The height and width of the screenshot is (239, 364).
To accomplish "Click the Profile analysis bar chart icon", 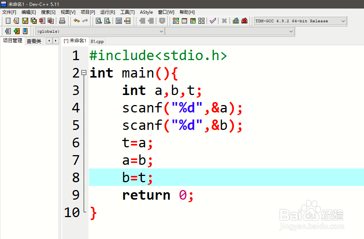I will (x=236, y=21).
